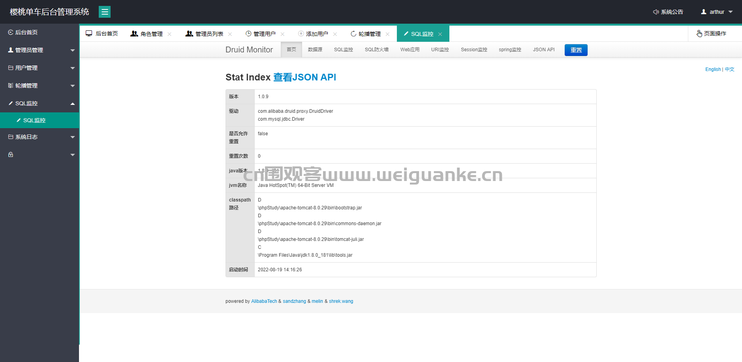Open the 查看JSON API link
This screenshot has width=742, height=362.
(x=304, y=77)
